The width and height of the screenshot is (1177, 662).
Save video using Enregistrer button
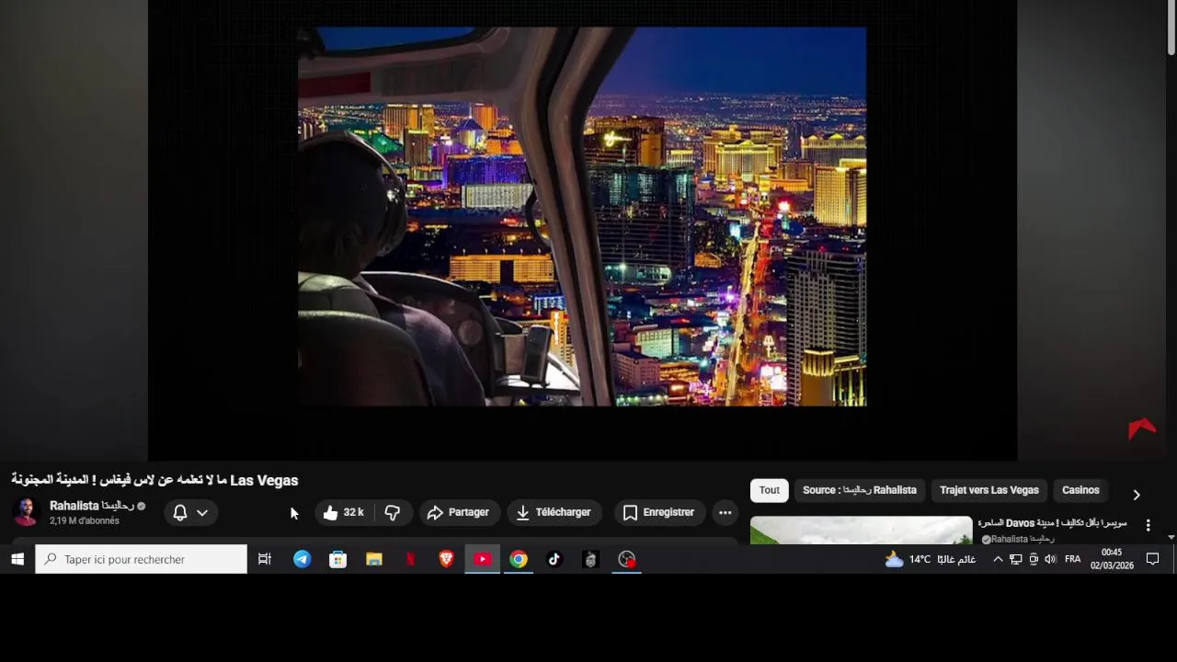pos(658,513)
